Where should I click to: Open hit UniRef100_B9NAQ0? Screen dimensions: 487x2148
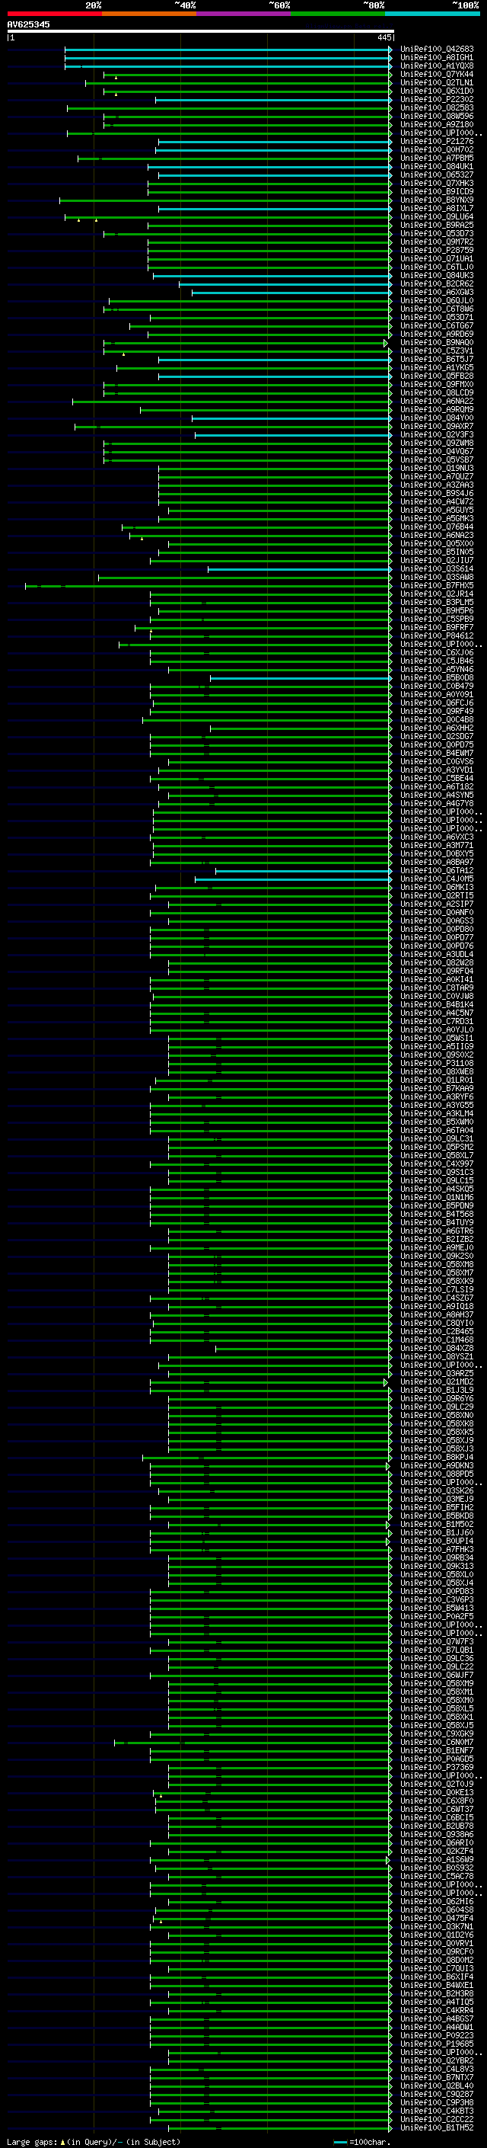(436, 343)
